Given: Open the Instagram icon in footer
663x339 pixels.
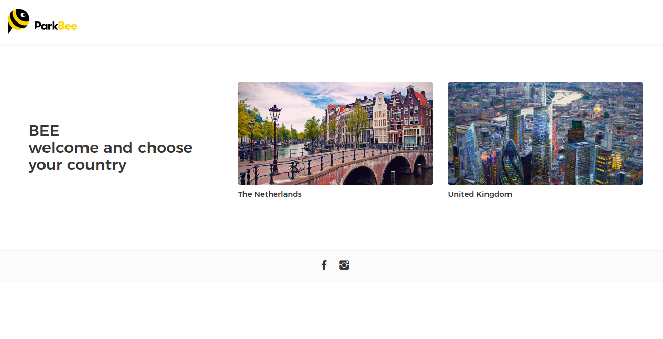Looking at the screenshot, I should tap(344, 265).
